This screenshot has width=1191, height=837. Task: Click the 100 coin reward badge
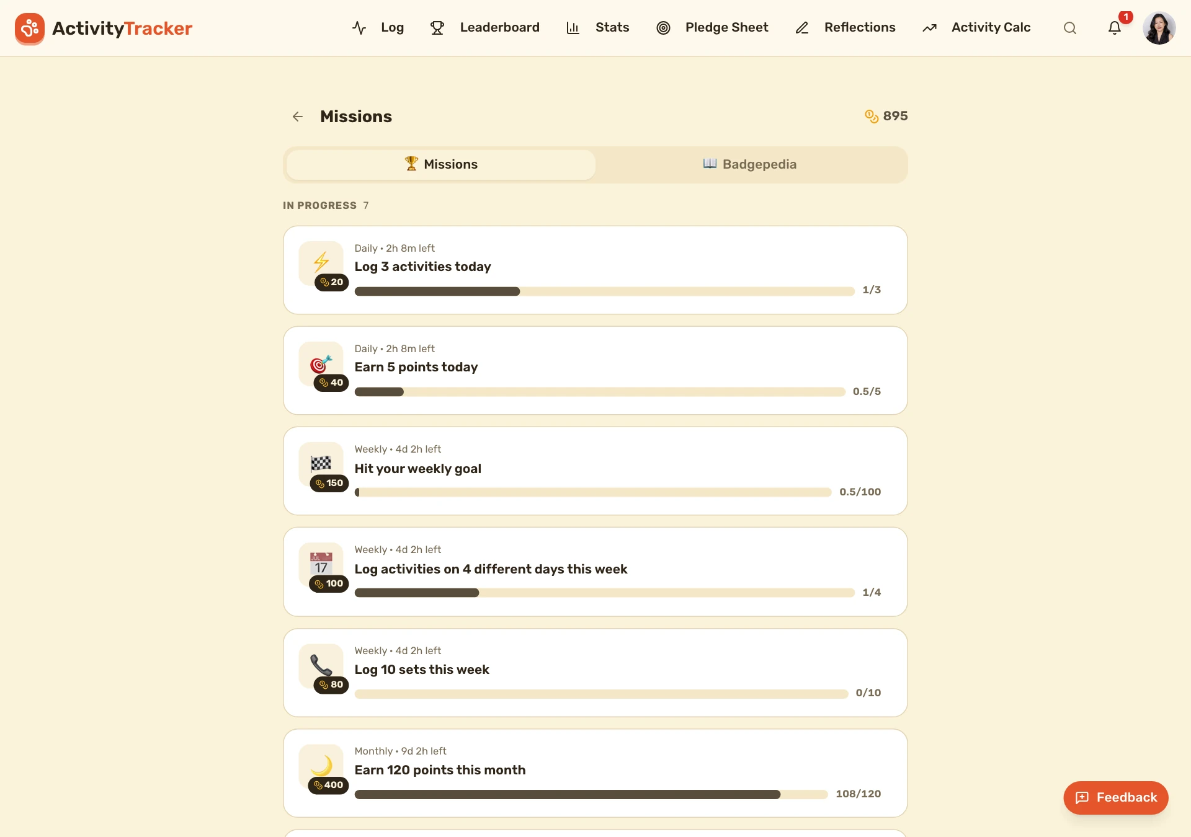(x=329, y=583)
